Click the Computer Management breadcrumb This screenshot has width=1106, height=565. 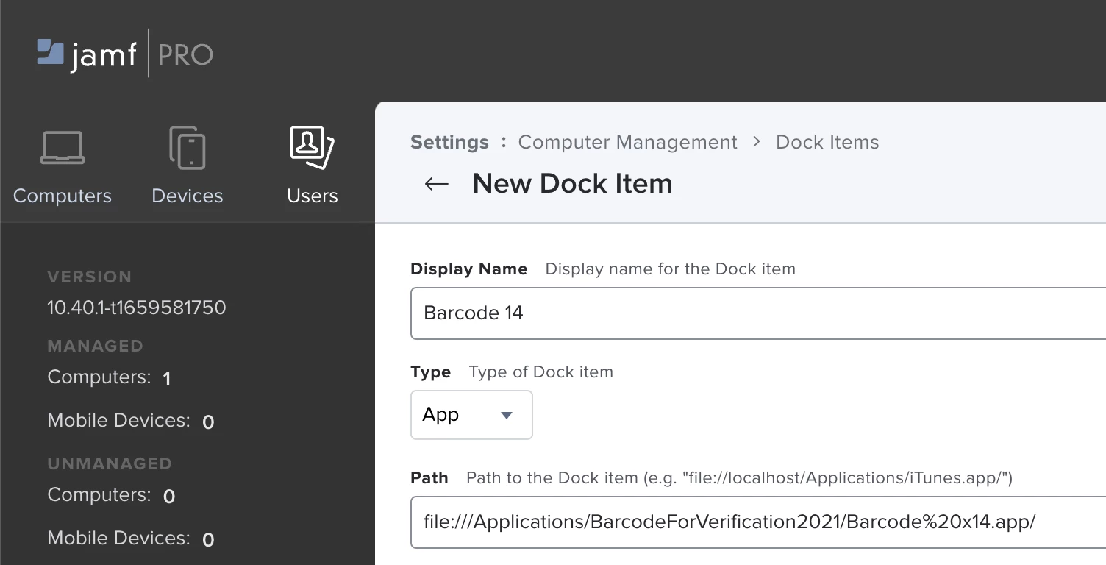627,142
